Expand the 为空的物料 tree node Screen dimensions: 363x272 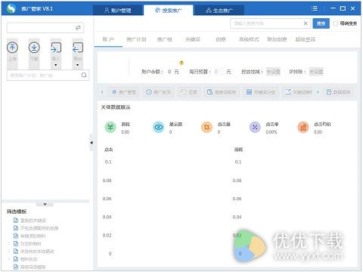click(9, 243)
